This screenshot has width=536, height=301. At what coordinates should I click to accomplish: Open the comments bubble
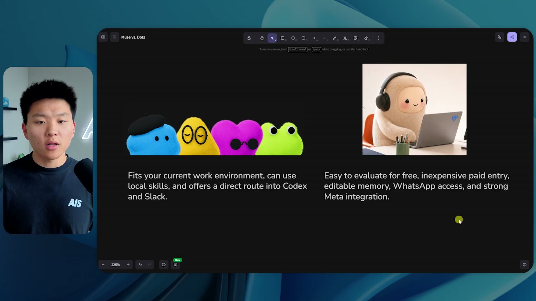click(x=164, y=265)
